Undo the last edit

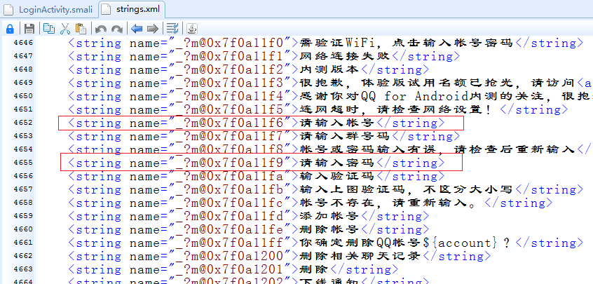101,29
